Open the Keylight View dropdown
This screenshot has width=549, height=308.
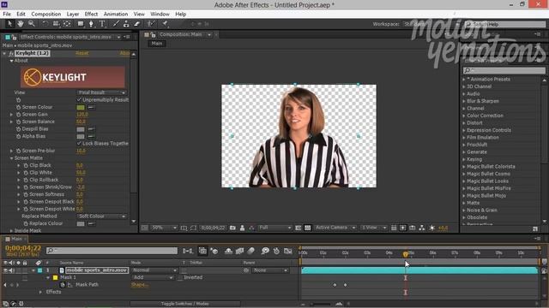(101, 92)
